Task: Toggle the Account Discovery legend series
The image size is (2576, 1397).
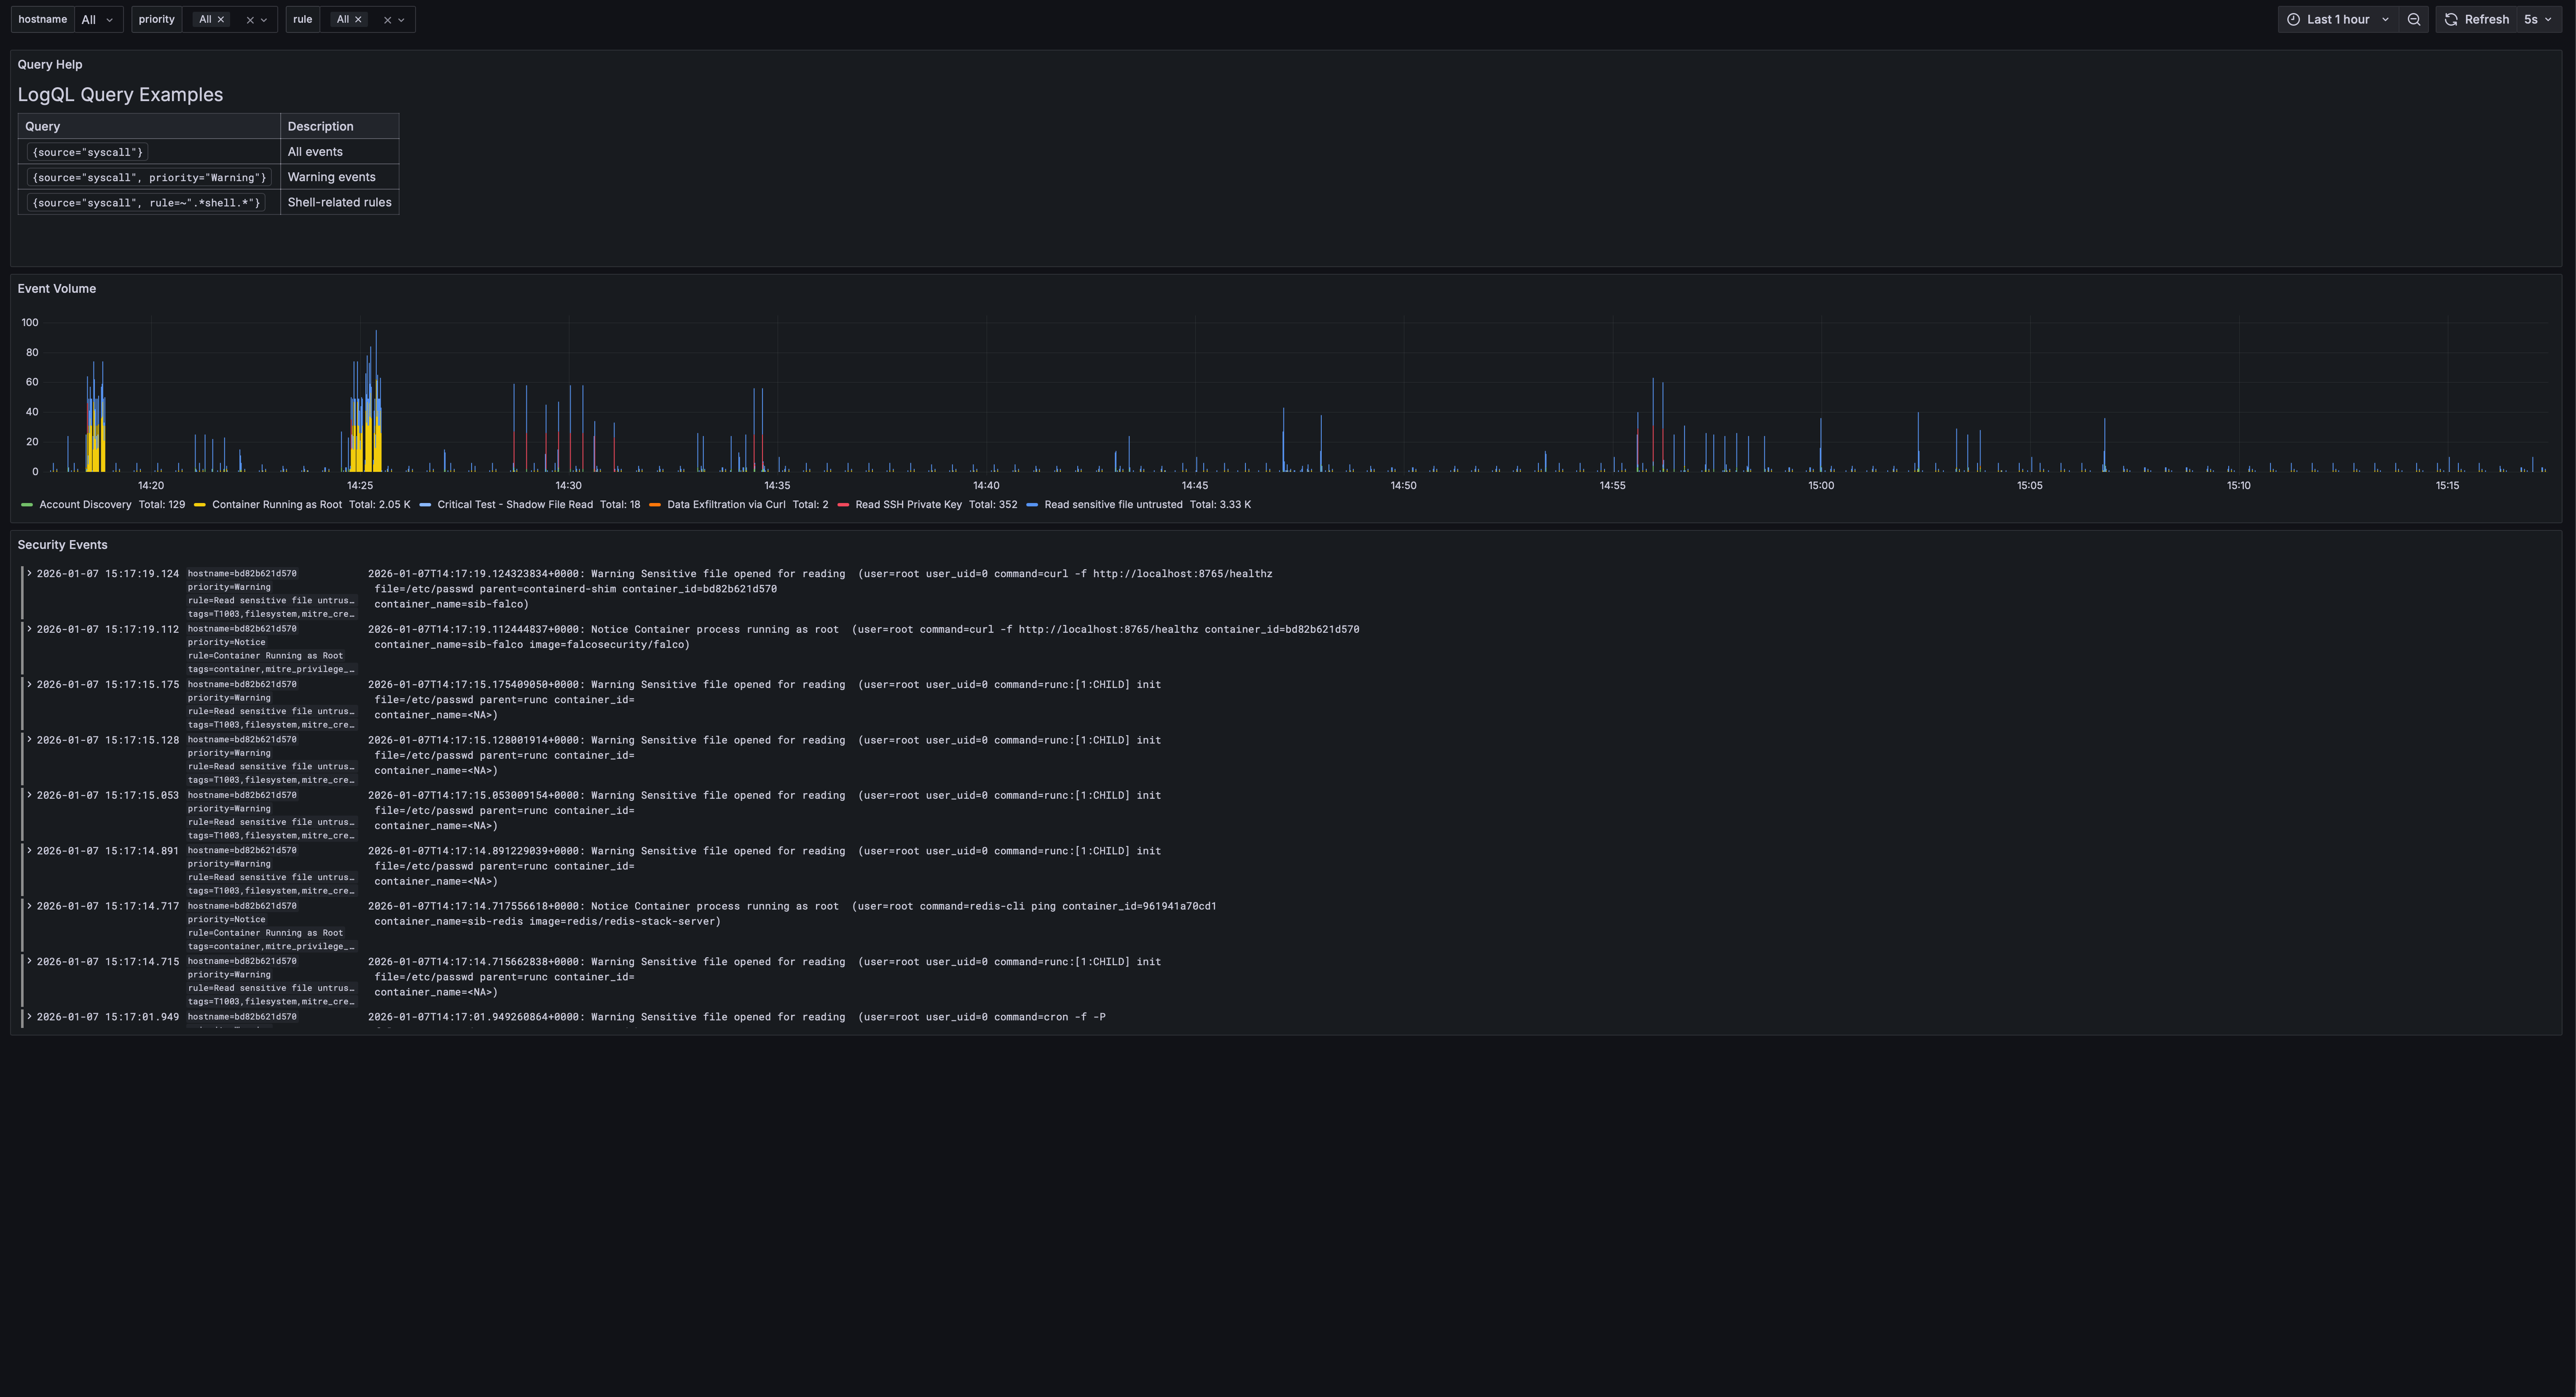Action: click(x=86, y=505)
